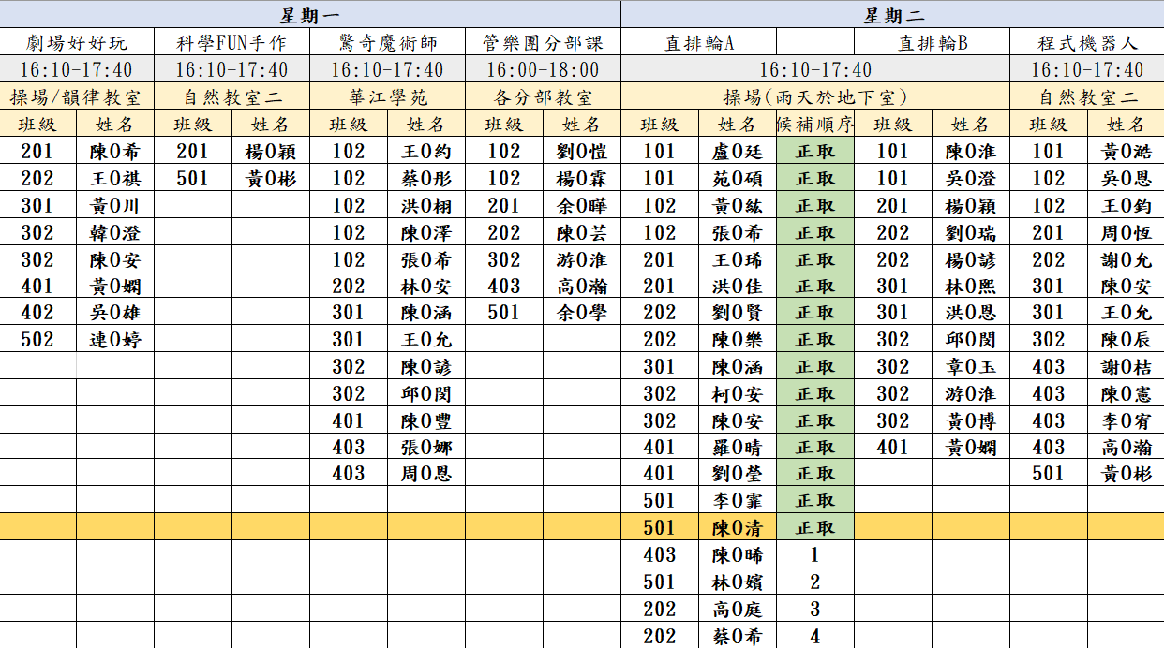Select student name 連0婷 of class 502

pyautogui.click(x=114, y=339)
